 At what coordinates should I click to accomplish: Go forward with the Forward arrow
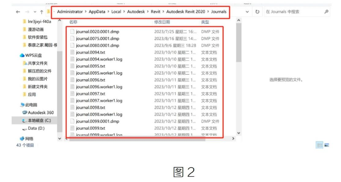tap(27, 12)
